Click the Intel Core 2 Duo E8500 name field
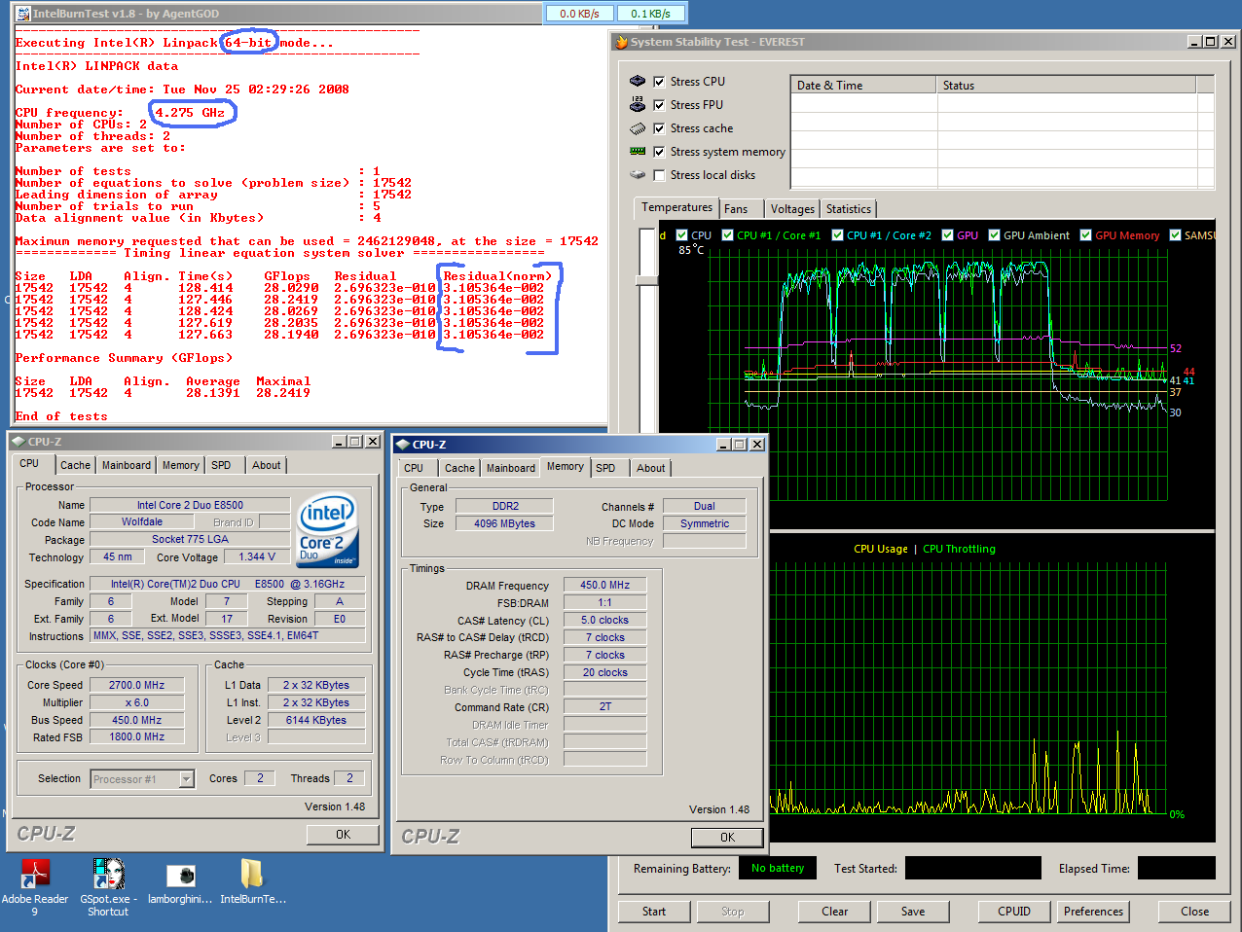The width and height of the screenshot is (1242, 932). (x=190, y=505)
